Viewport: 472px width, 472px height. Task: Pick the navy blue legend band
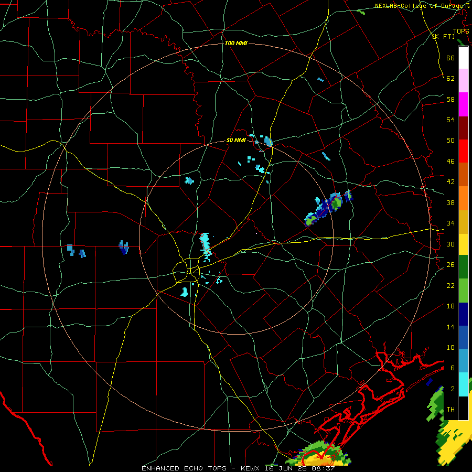click(463, 314)
